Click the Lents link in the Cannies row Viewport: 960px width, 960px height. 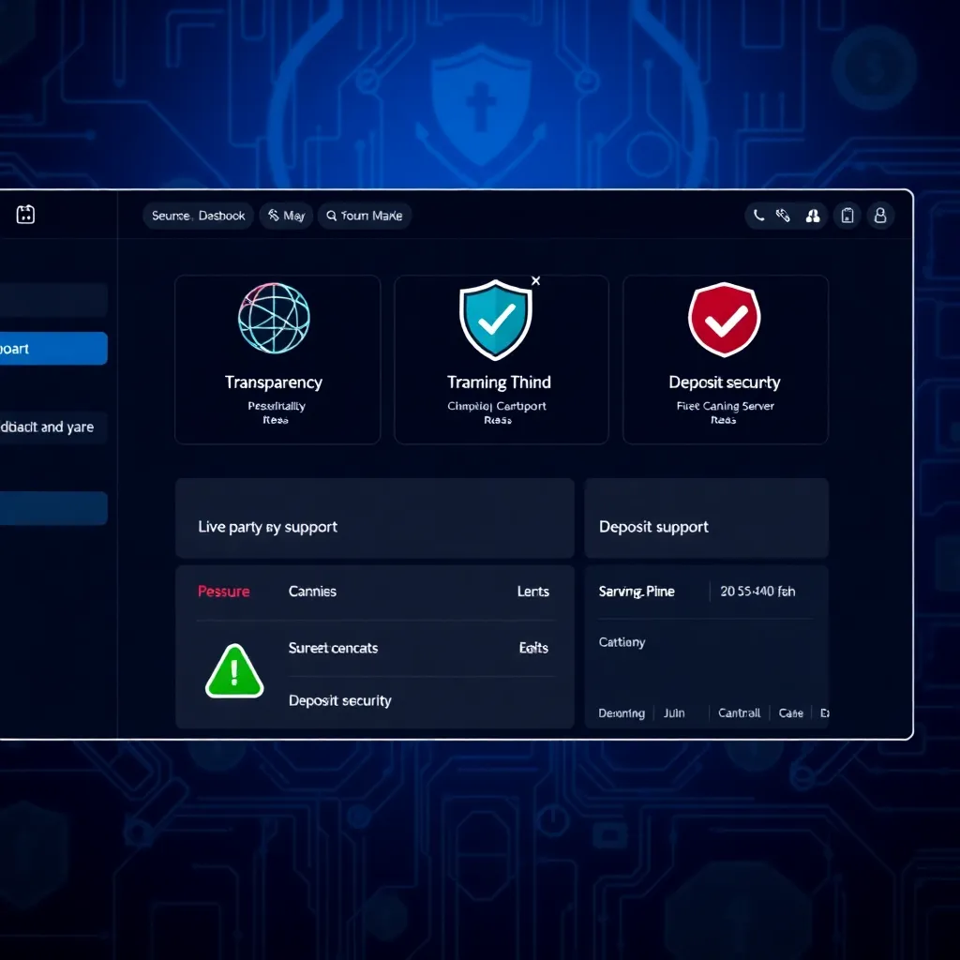[532, 592]
